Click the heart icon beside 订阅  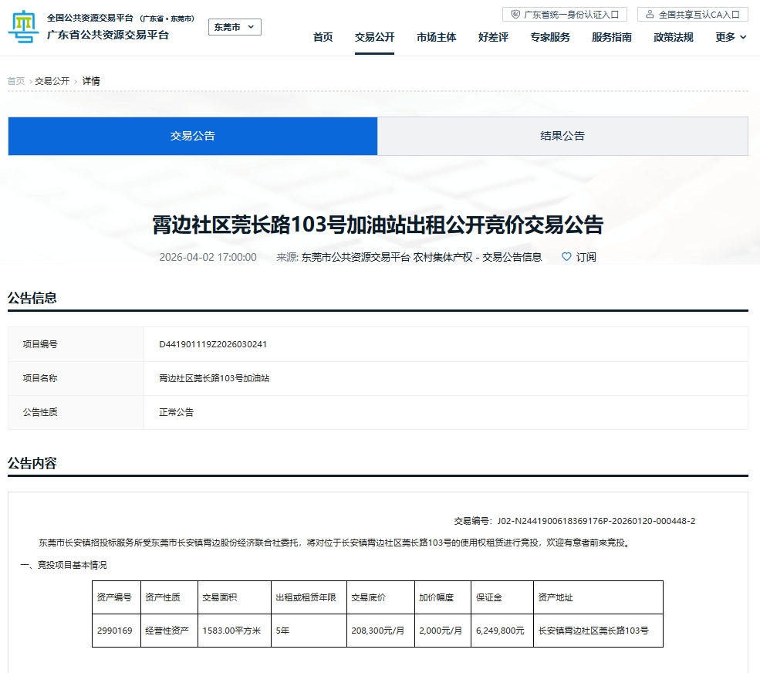click(x=566, y=257)
